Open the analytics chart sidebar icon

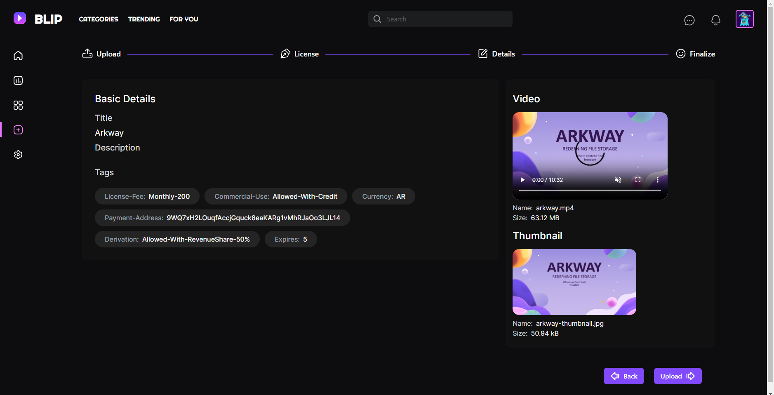pos(18,80)
